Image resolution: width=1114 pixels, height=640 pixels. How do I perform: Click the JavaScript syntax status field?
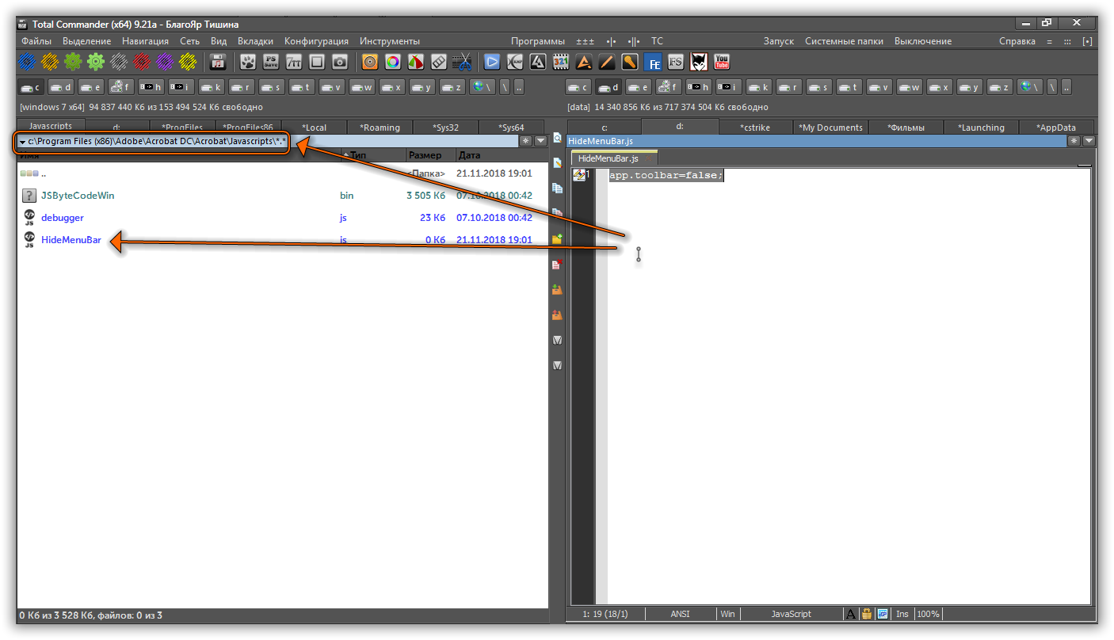click(x=791, y=614)
